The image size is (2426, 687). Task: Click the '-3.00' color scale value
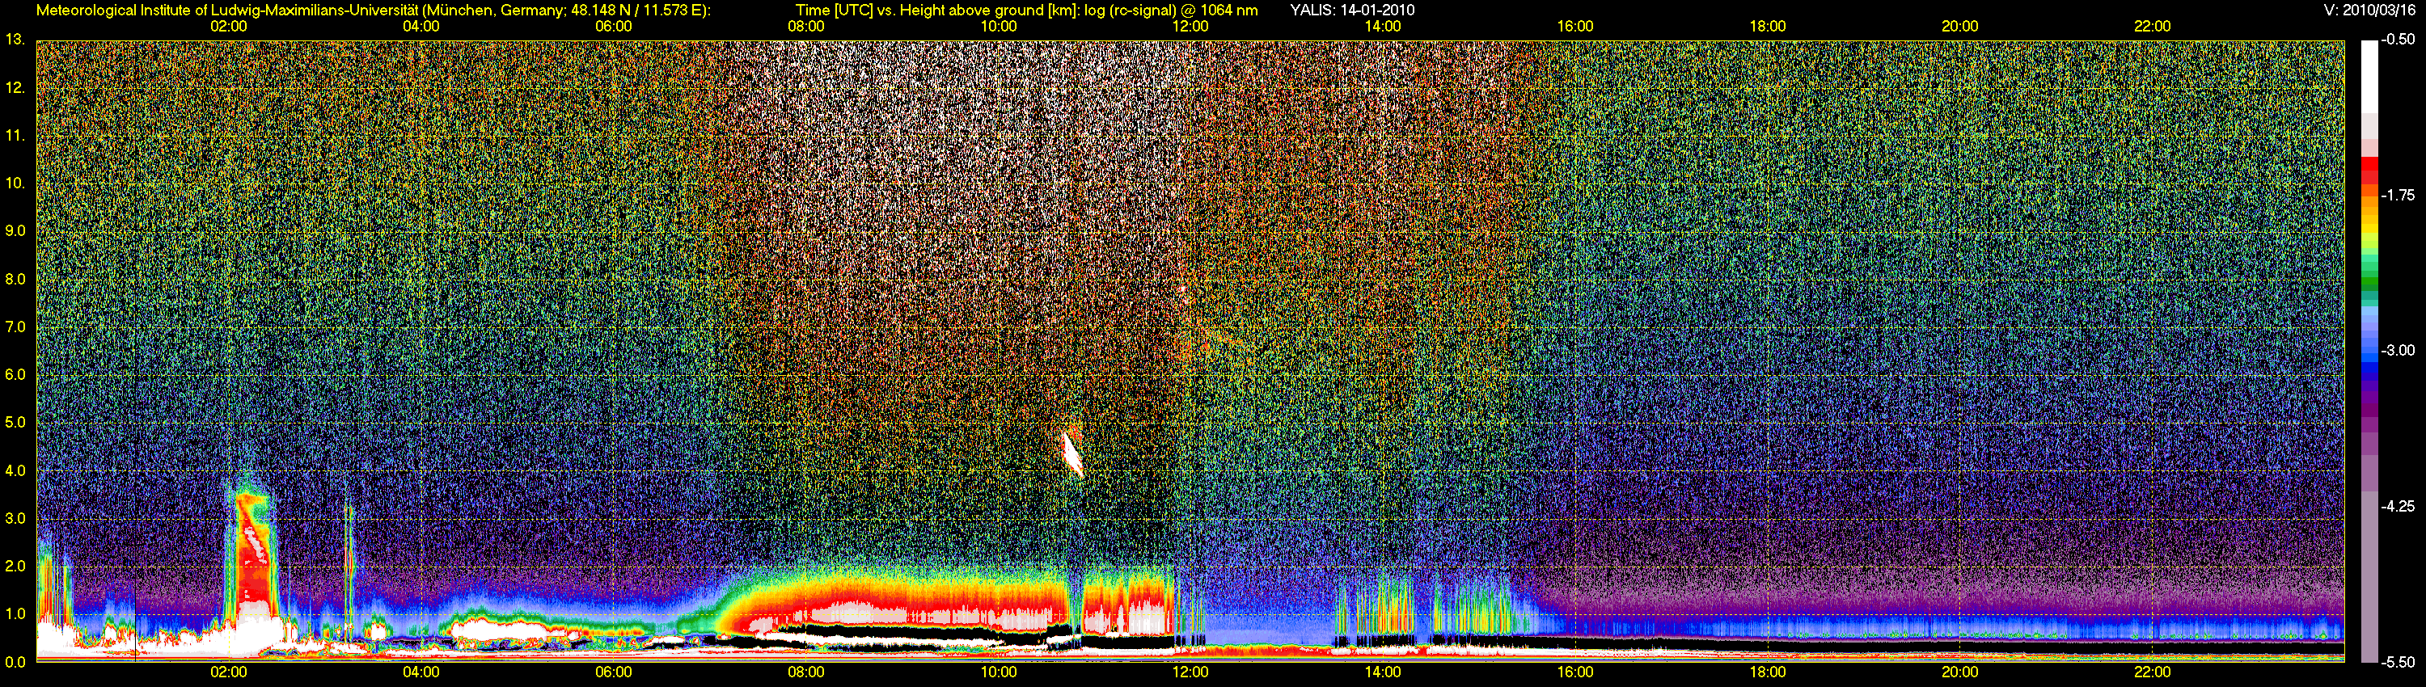pyautogui.click(x=2398, y=350)
